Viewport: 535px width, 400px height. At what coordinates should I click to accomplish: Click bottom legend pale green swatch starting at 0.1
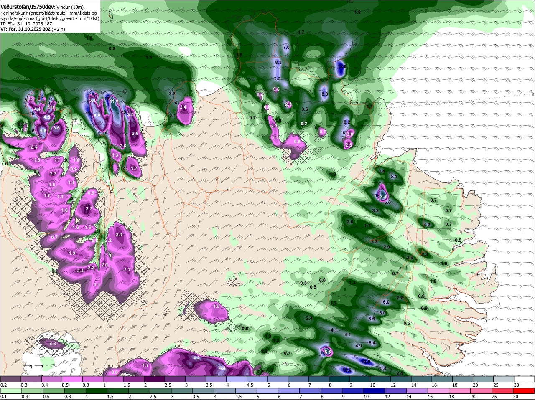pos(10,392)
